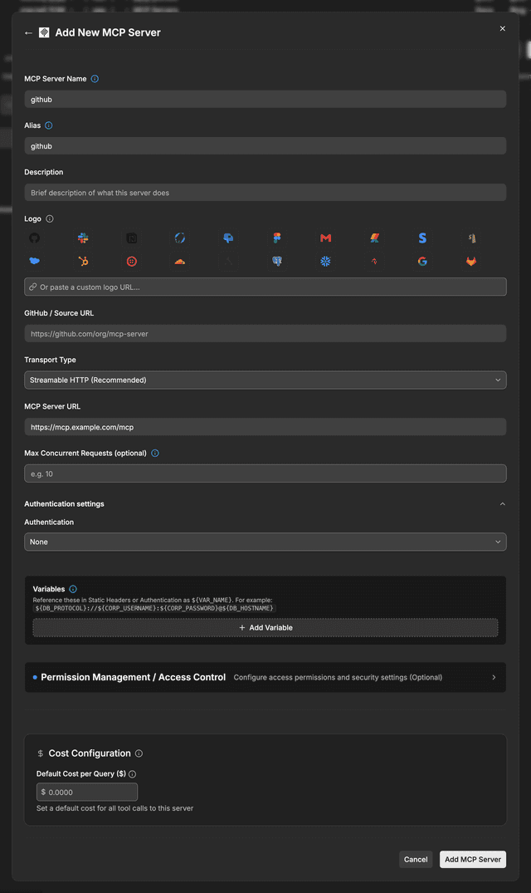Click the ${DB_PROTOCOL} example code text

tap(154, 608)
